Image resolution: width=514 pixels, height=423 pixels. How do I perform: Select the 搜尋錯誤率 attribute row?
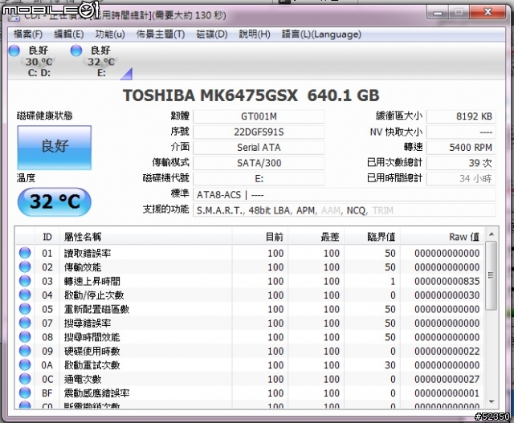pyautogui.click(x=250, y=323)
